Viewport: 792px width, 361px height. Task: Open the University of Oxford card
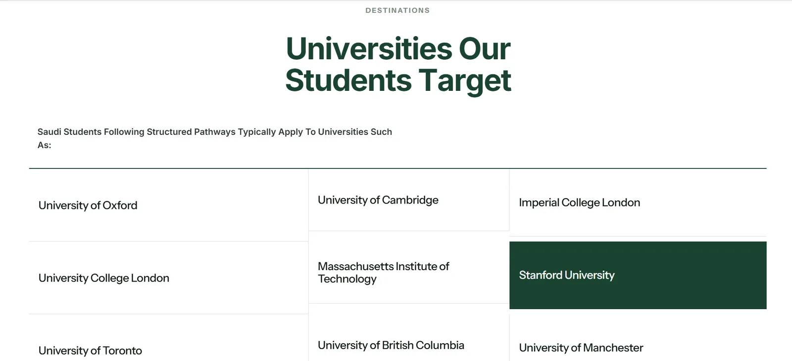(168, 205)
